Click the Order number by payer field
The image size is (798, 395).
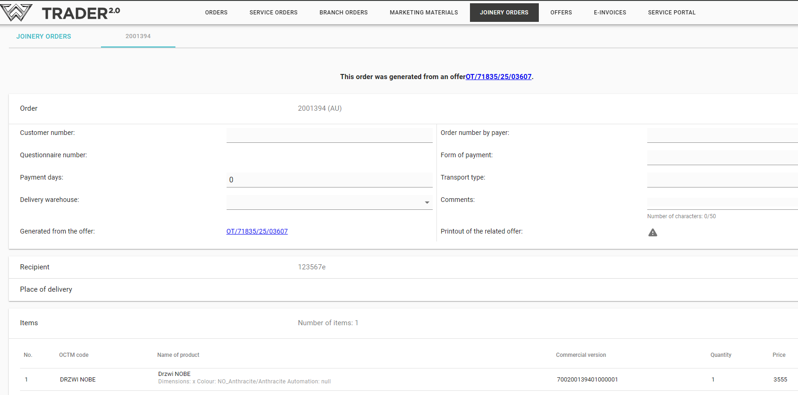722,135
